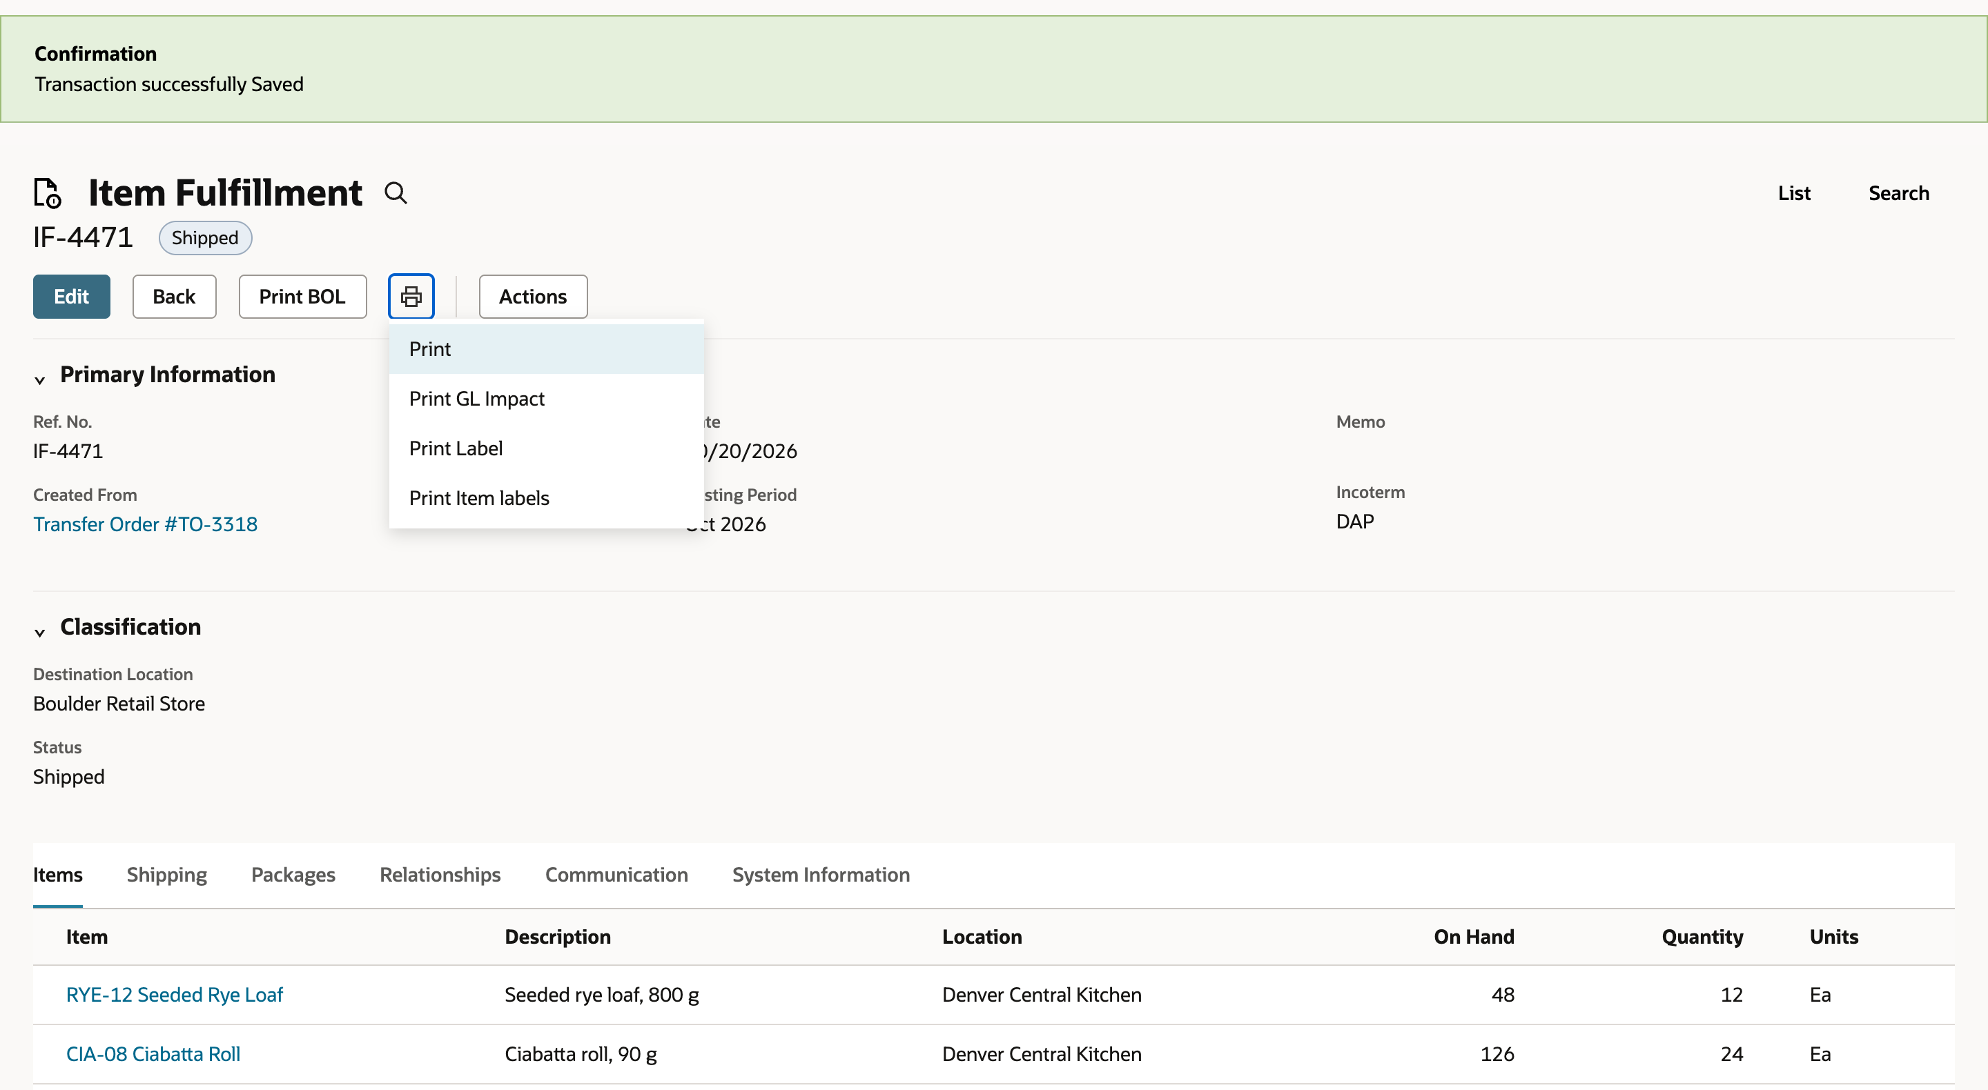Click the On Hand column header
Image resolution: width=1988 pixels, height=1090 pixels.
pyautogui.click(x=1473, y=936)
